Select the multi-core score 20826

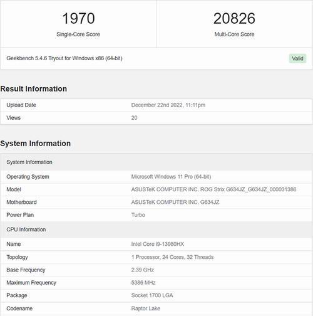(x=234, y=18)
